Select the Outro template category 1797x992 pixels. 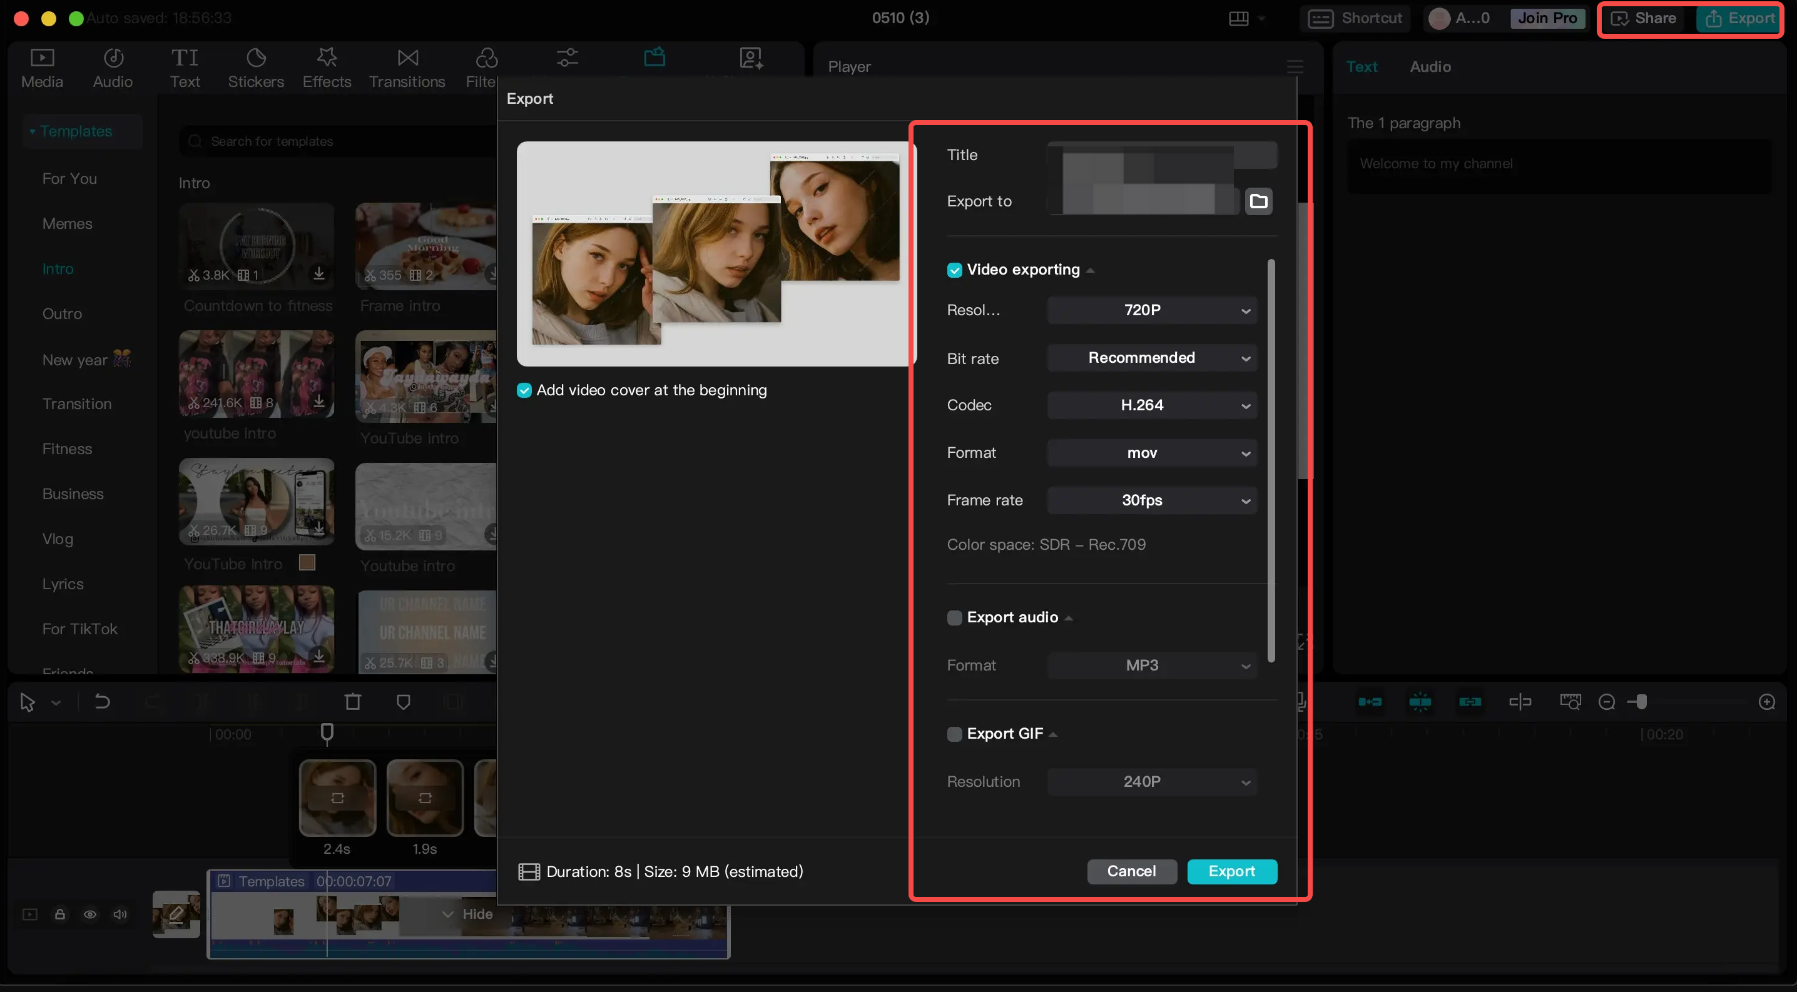click(62, 314)
